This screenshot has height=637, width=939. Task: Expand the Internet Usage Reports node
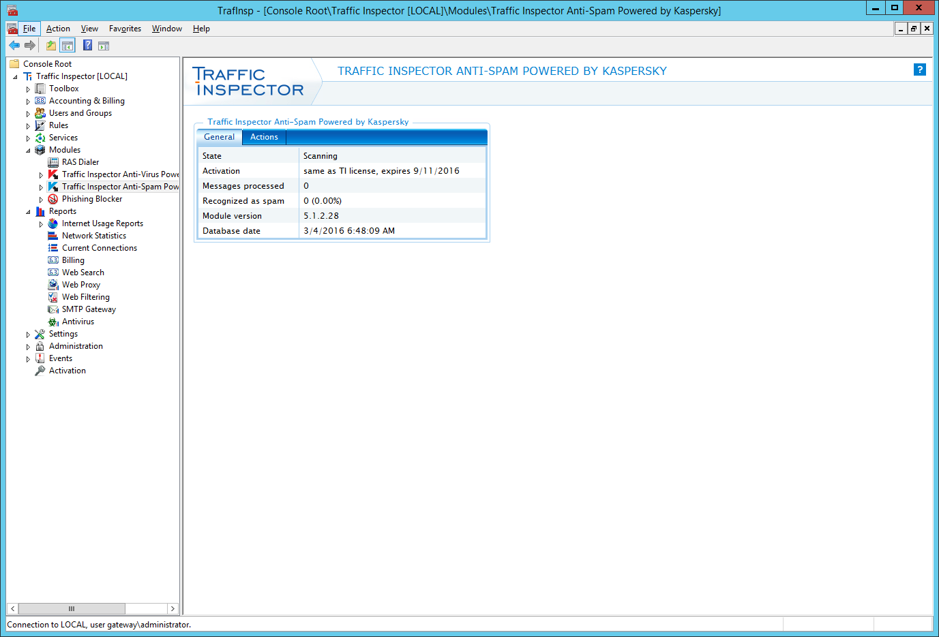[41, 224]
